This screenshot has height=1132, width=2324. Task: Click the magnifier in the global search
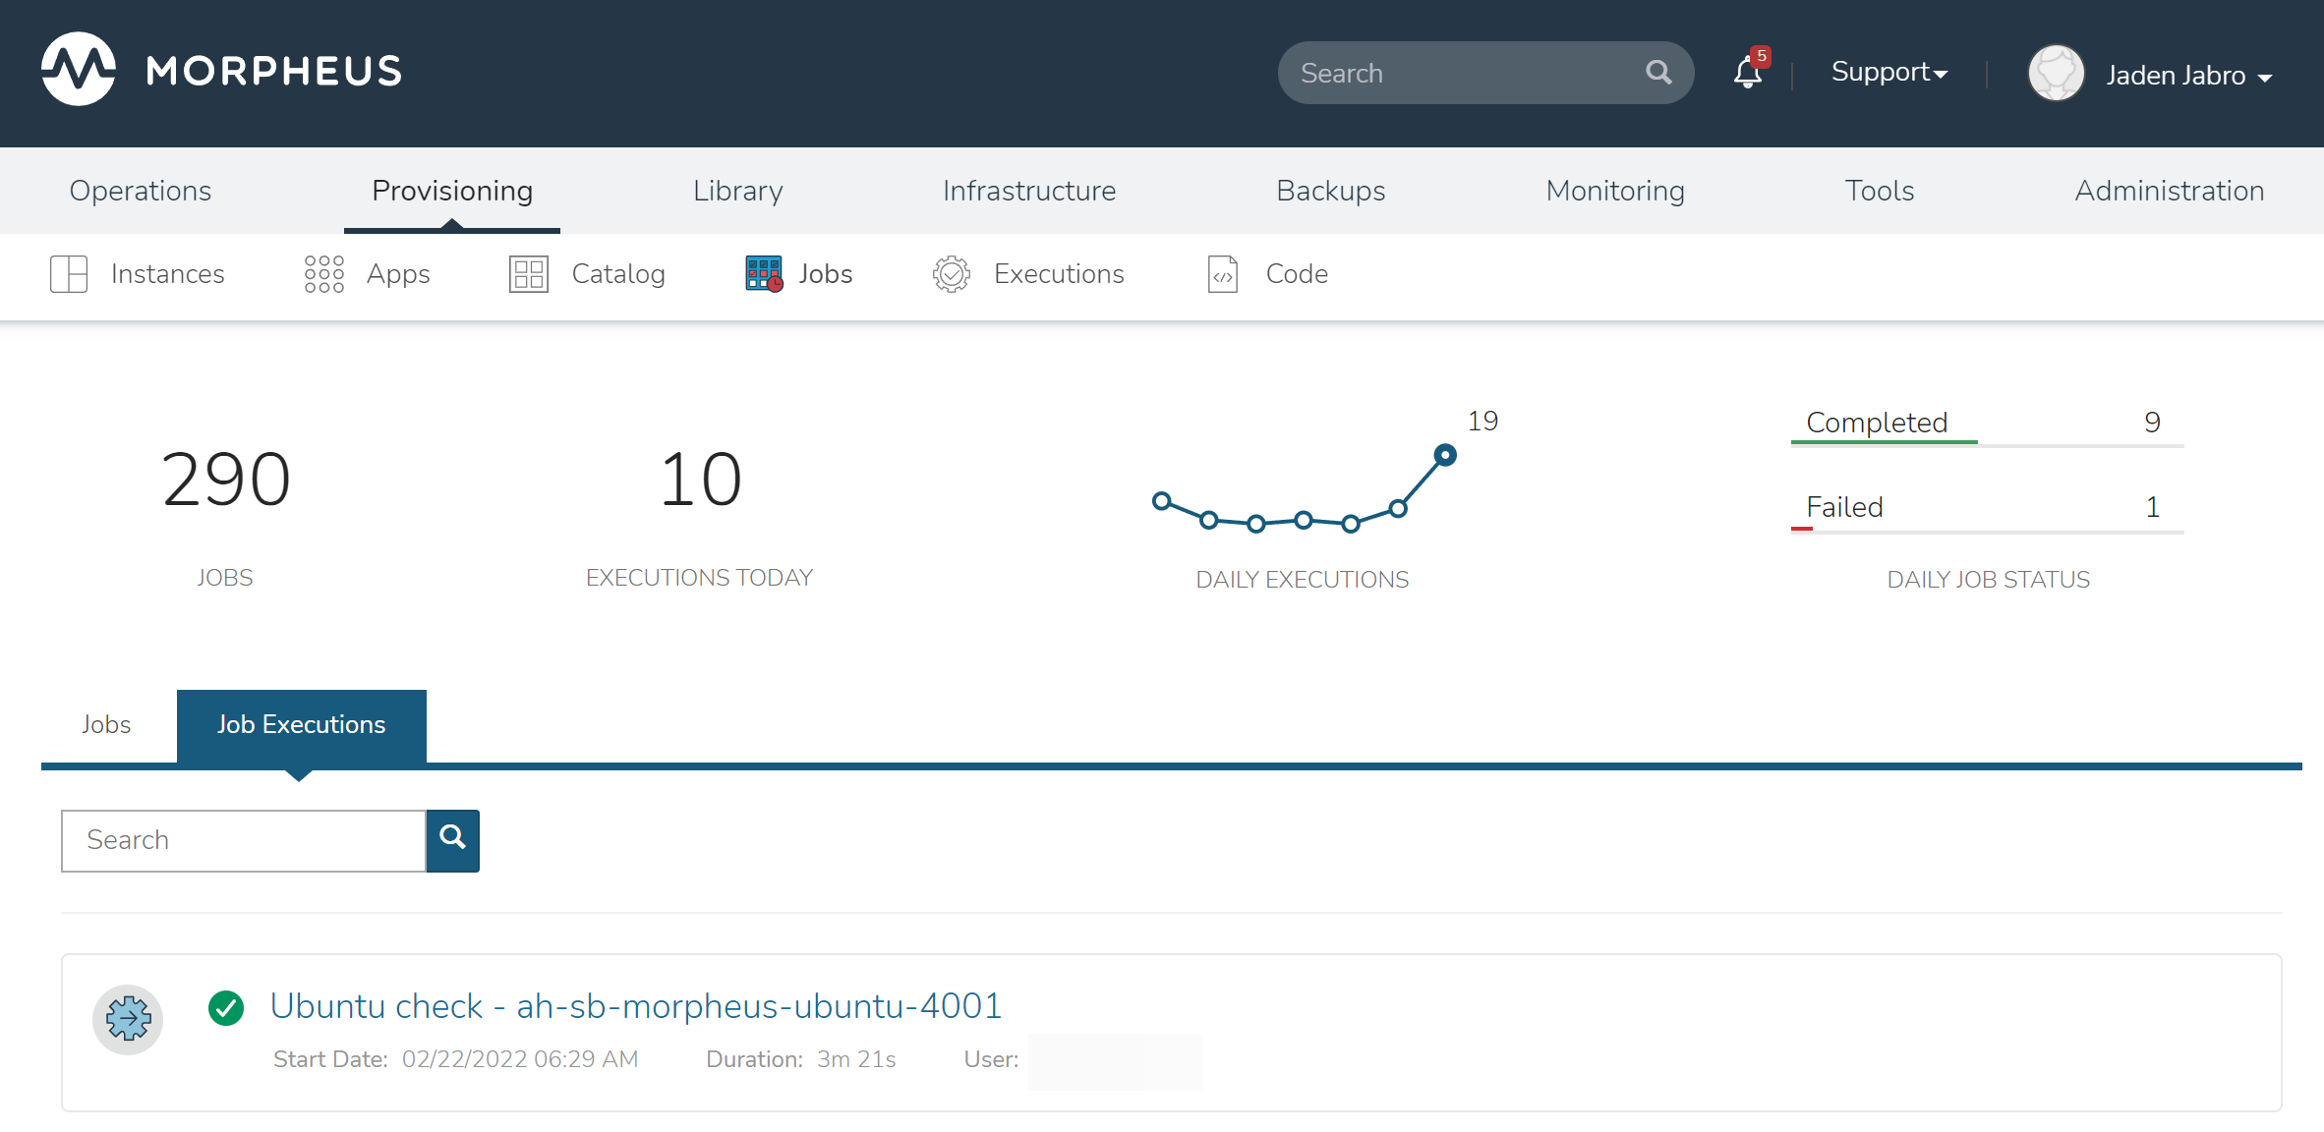pyautogui.click(x=1658, y=73)
